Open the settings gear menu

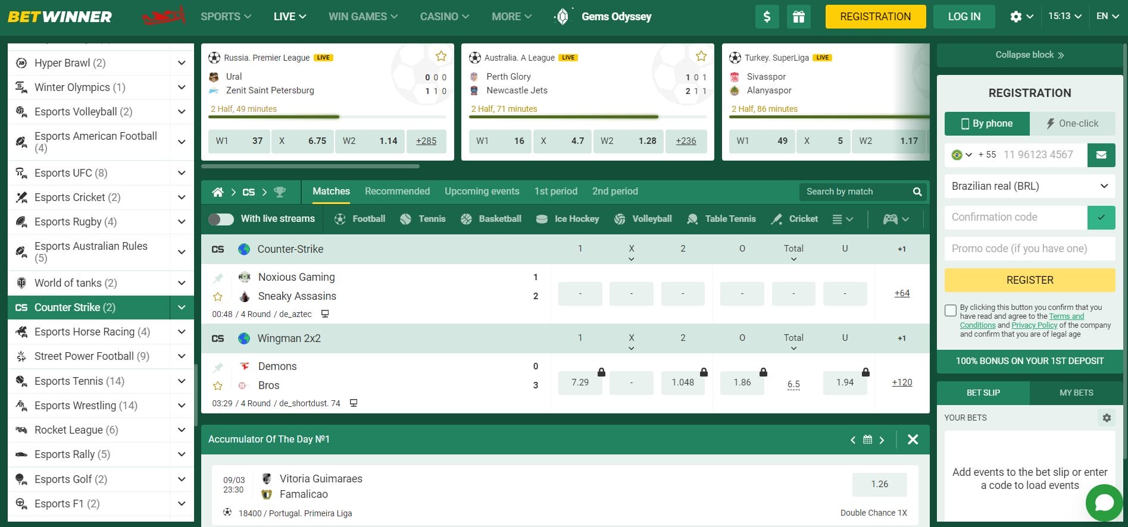(x=1021, y=17)
